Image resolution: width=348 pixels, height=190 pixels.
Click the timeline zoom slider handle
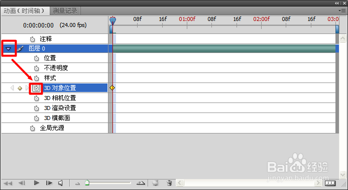point(87,182)
